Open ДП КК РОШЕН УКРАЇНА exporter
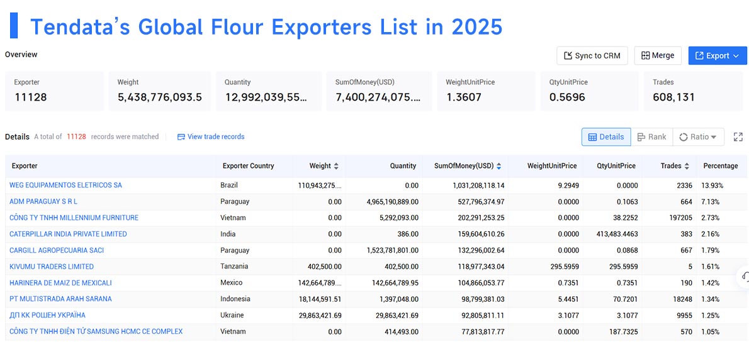 [47, 315]
